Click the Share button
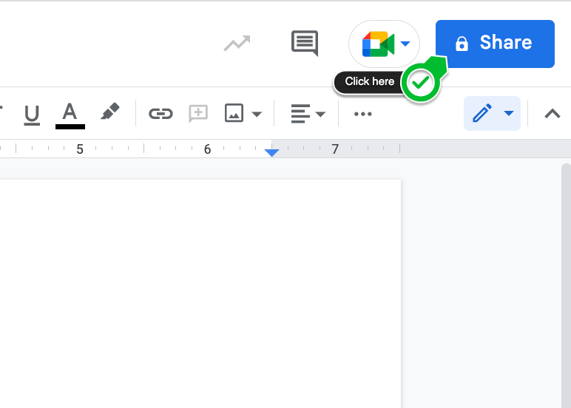571x408 pixels. click(495, 44)
